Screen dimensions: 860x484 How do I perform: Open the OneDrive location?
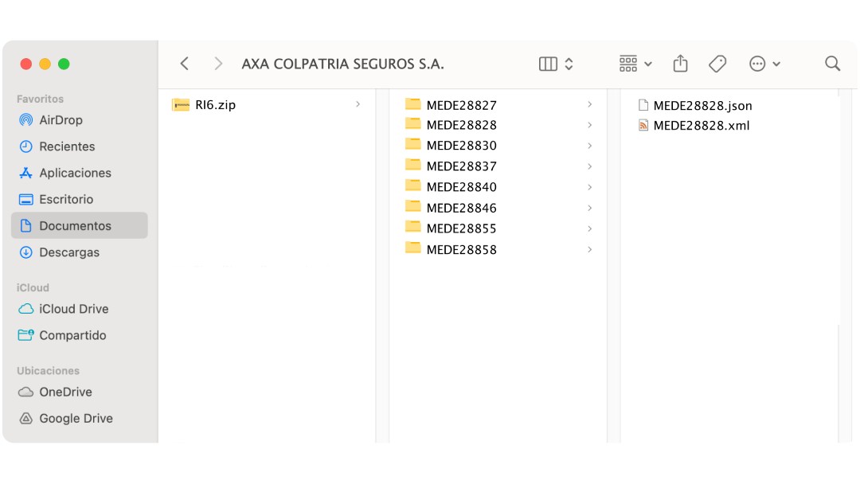(65, 392)
